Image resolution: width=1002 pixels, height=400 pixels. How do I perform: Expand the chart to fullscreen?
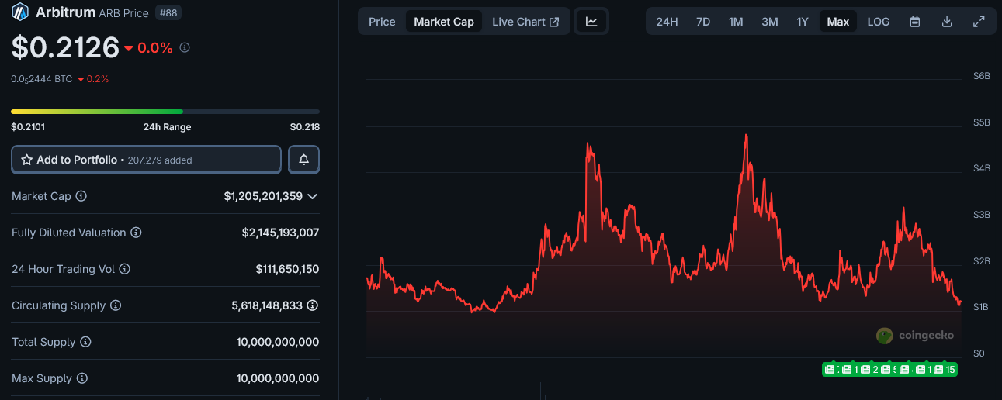click(979, 22)
